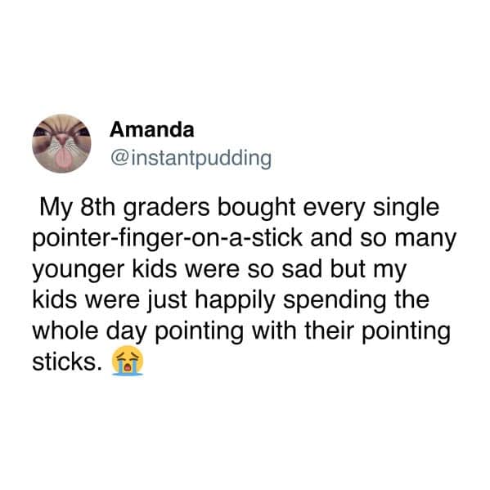Select the phrase "8th graders"
Screen dimensions: 490x490
click(x=145, y=209)
